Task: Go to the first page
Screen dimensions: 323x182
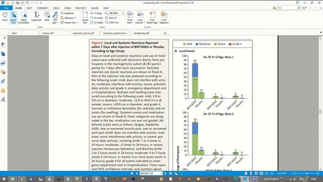Action: (132, 173)
